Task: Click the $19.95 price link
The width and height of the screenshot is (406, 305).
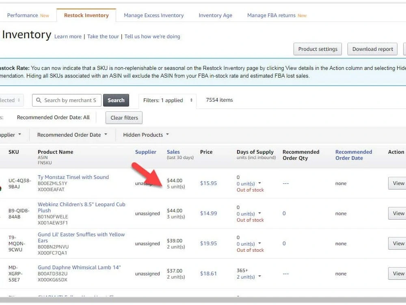Action: 208,244
